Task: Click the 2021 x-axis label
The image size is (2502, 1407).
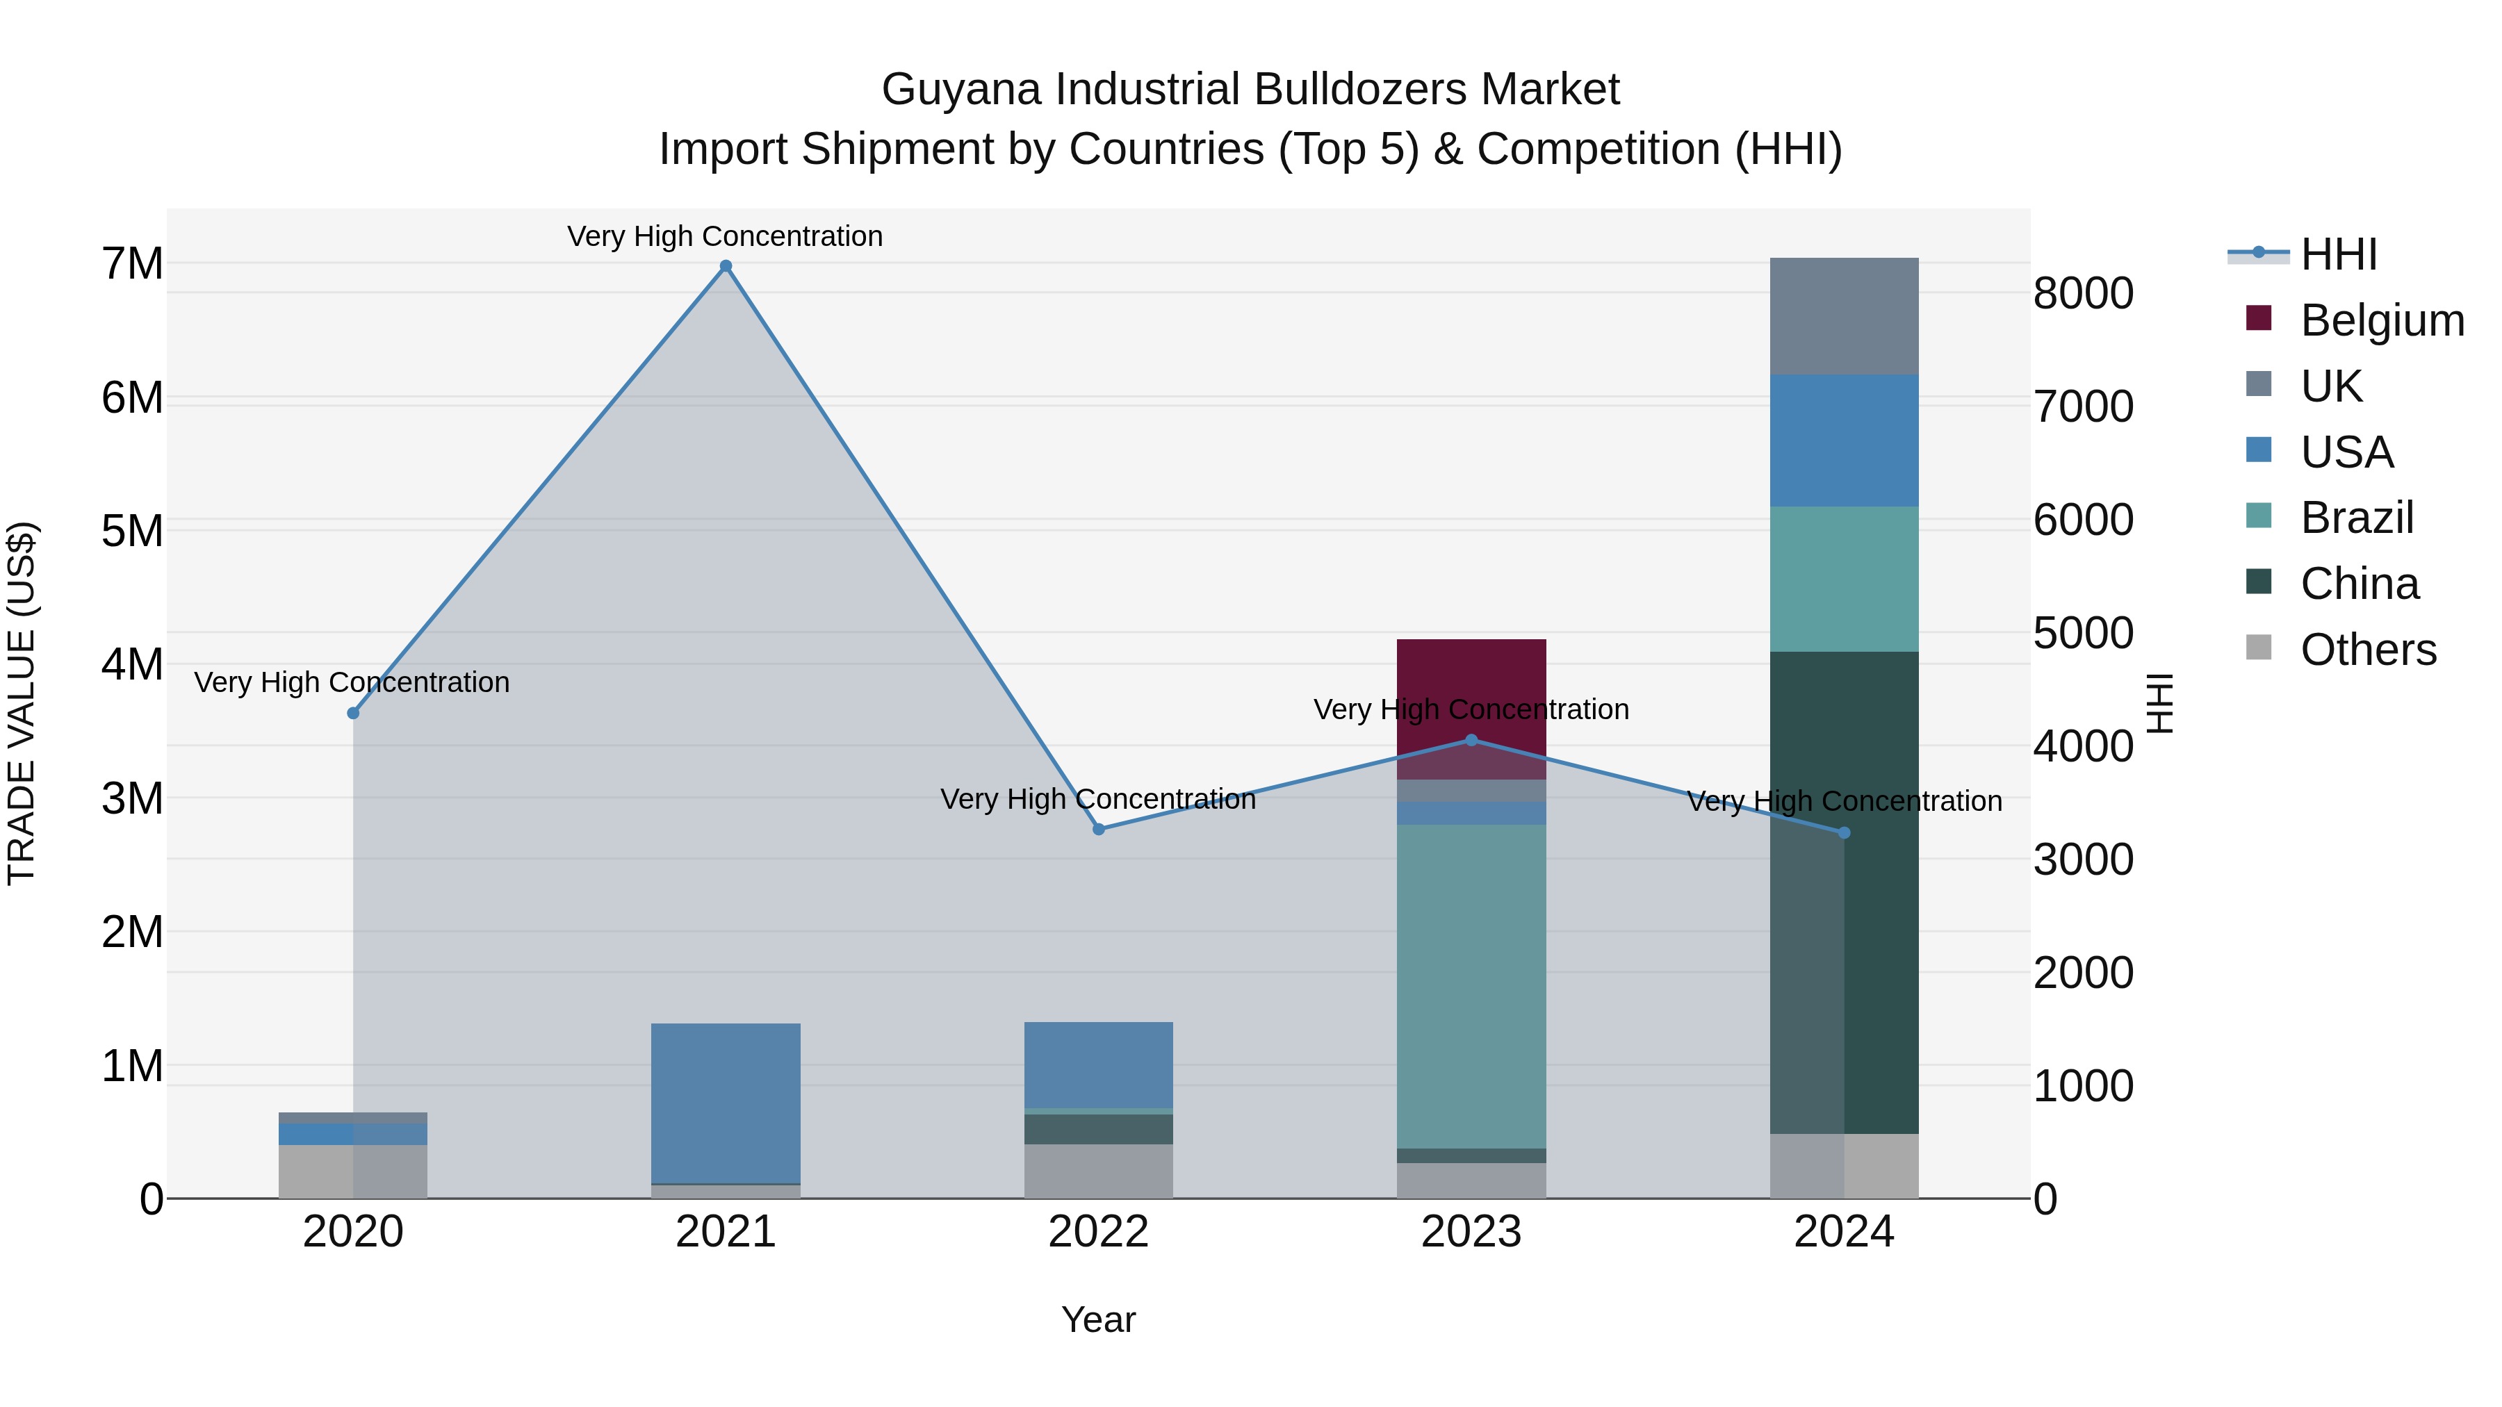Action: [x=726, y=1232]
